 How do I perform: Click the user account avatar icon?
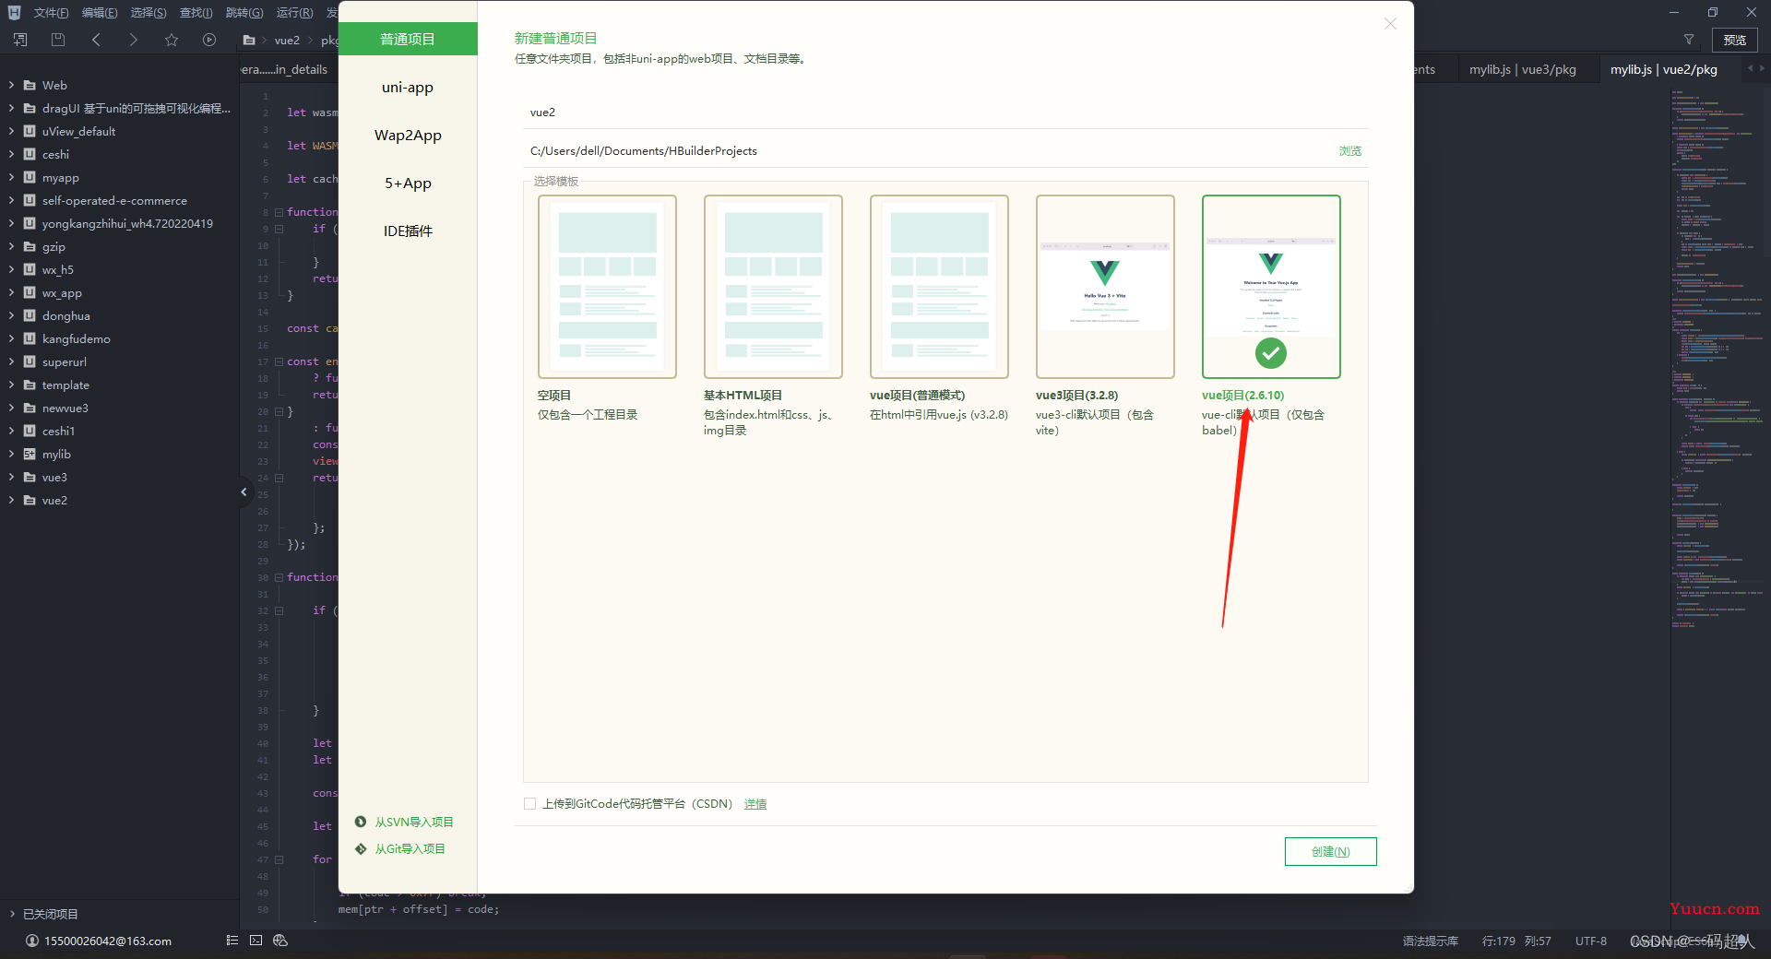(x=32, y=941)
